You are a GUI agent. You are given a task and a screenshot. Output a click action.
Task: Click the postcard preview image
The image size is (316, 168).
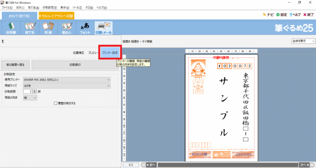pyautogui.click(x=221, y=108)
